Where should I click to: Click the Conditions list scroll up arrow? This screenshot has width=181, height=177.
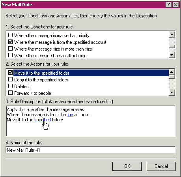click(172, 34)
